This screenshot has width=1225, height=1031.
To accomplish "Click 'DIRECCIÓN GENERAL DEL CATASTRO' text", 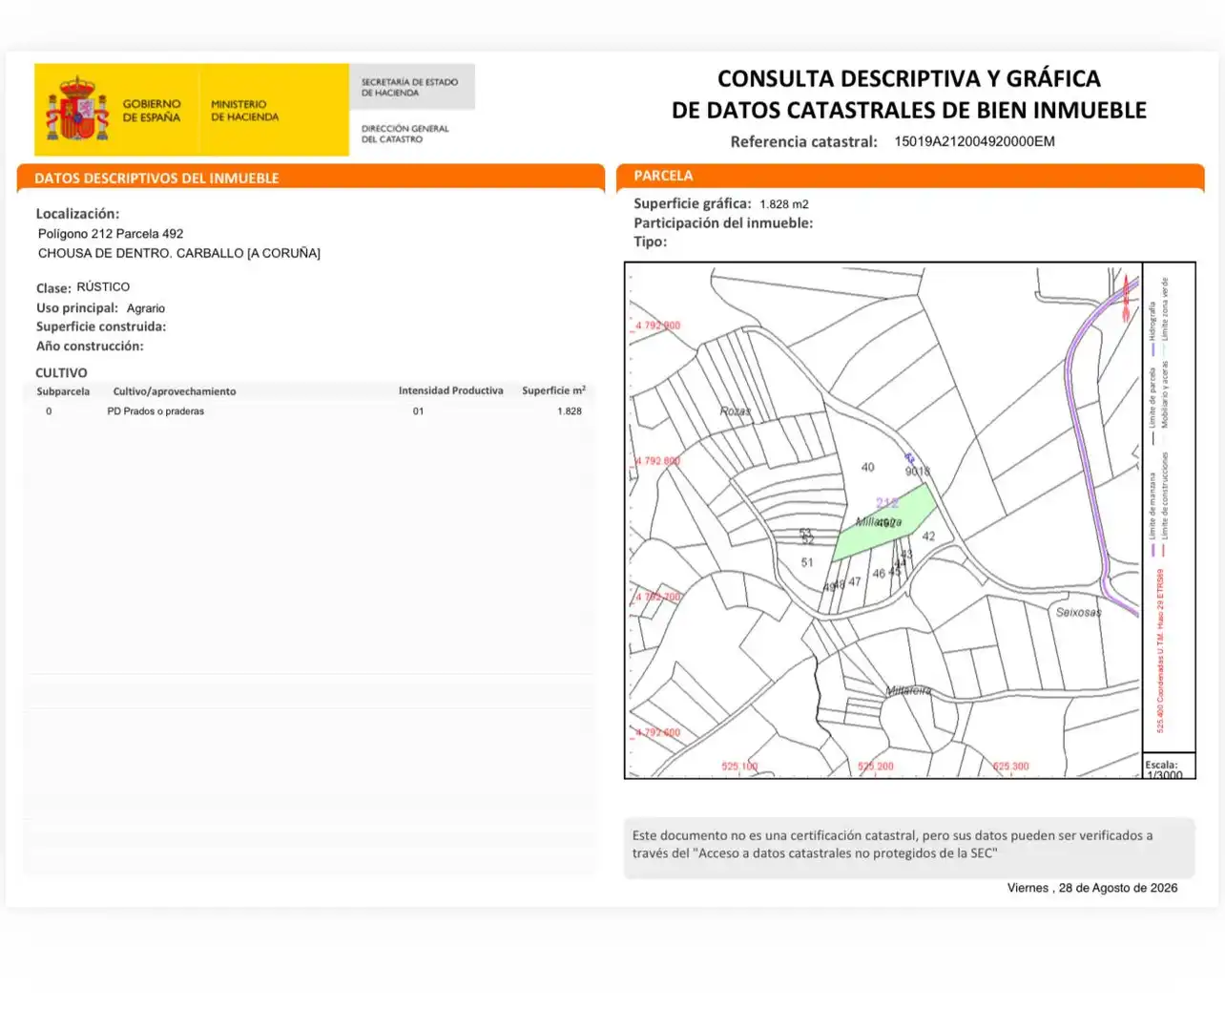I will pyautogui.click(x=405, y=134).
